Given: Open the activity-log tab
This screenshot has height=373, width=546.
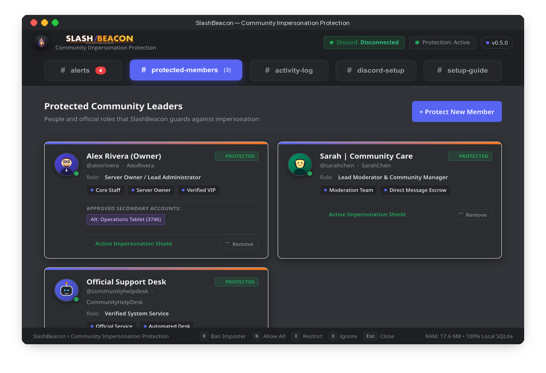Looking at the screenshot, I should (x=289, y=70).
